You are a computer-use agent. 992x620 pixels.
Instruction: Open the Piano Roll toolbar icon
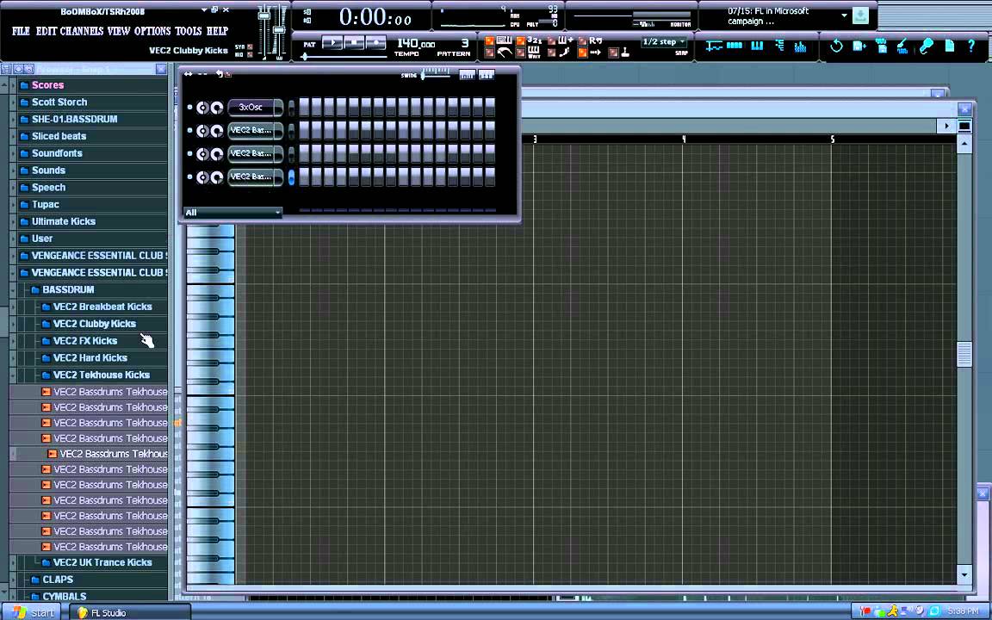pos(757,46)
